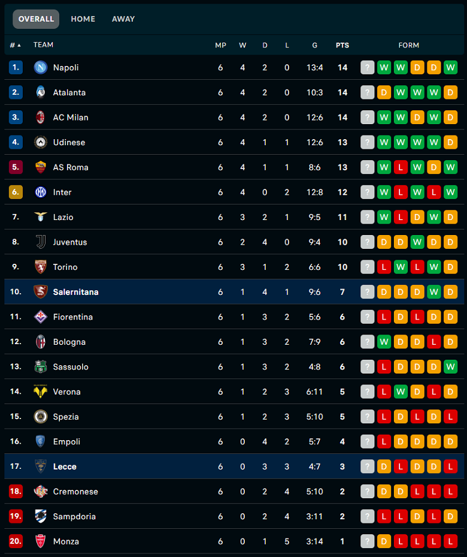The height and width of the screenshot is (557, 467).
Task: Select the OVERALL standings tab
Action: pos(36,19)
